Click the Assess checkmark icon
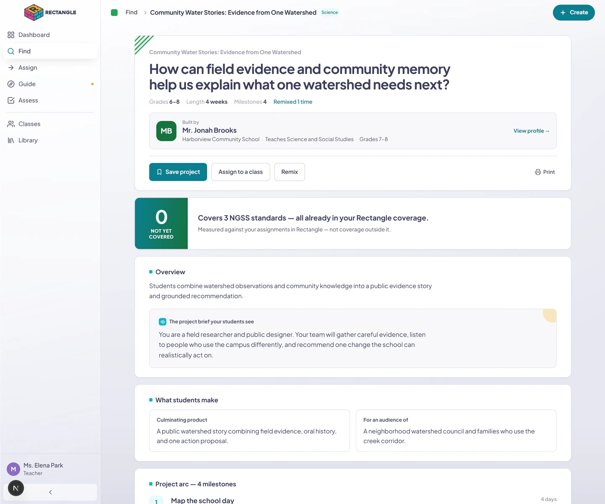The height and width of the screenshot is (504, 605). [x=11, y=100]
